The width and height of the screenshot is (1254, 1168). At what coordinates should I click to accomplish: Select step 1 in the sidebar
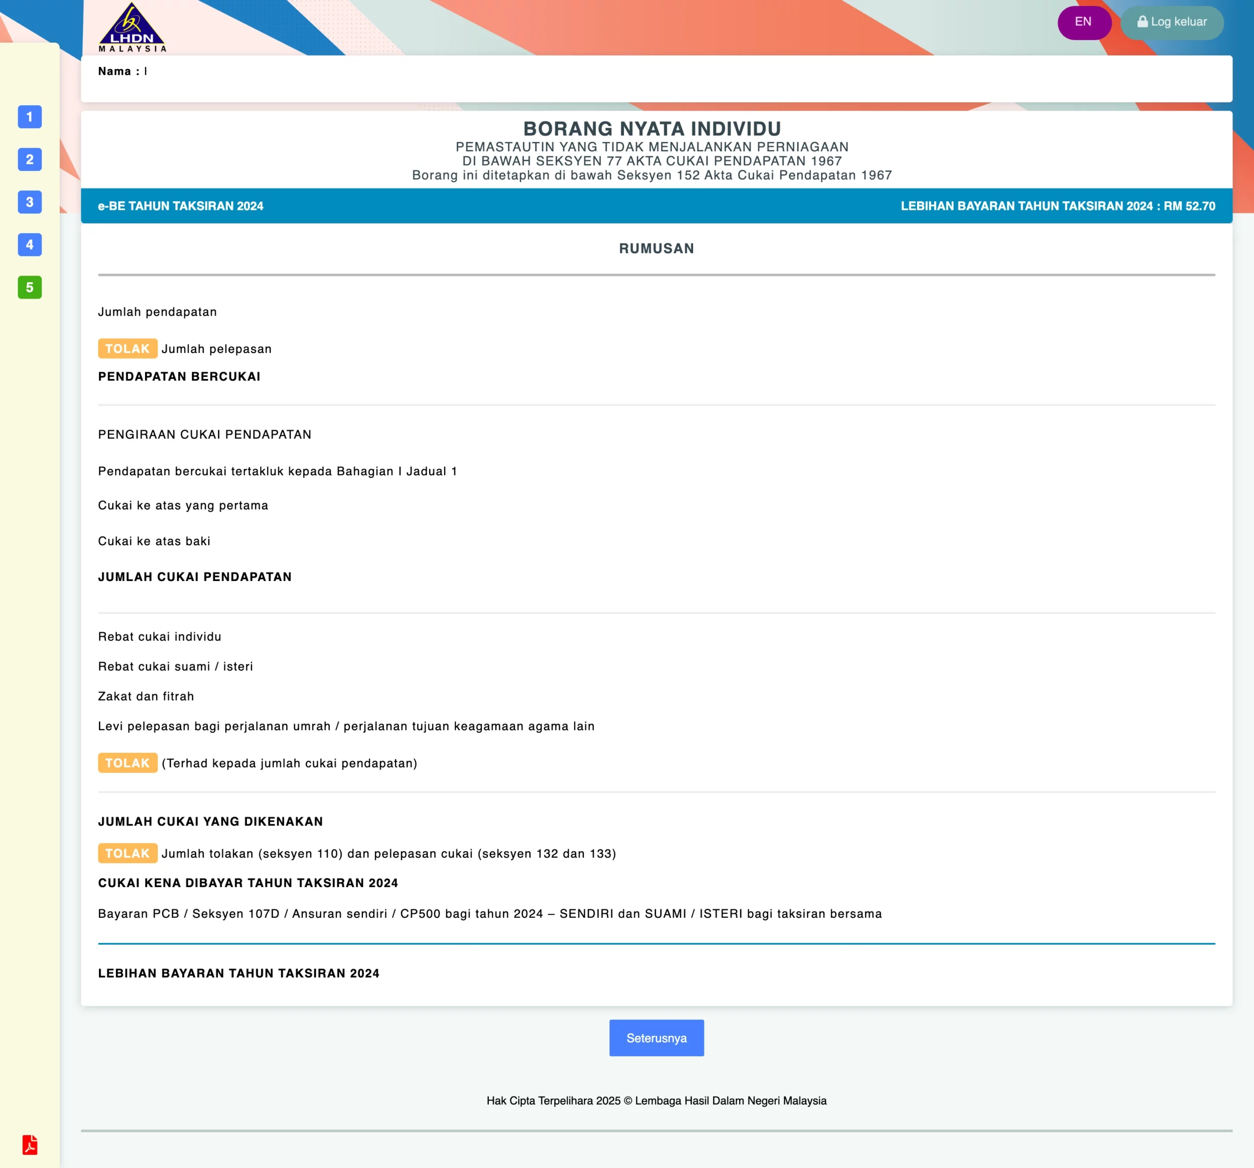coord(30,117)
